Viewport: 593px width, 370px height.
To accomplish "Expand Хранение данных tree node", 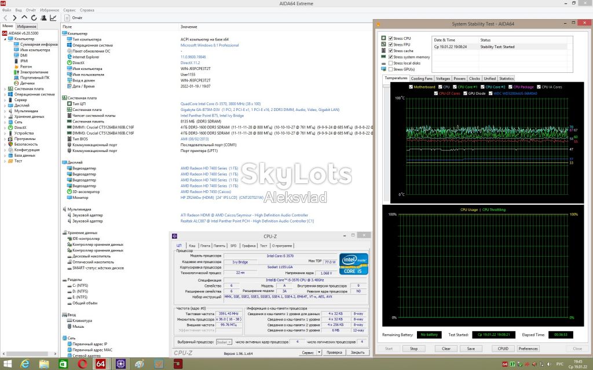I will coord(5,117).
